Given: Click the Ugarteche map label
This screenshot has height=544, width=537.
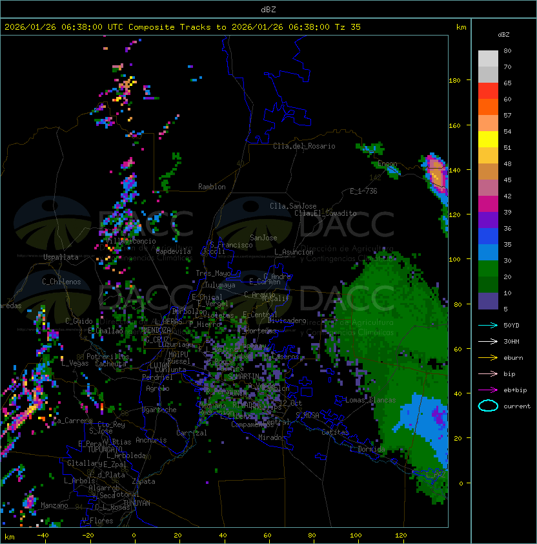Looking at the screenshot, I should (x=159, y=410).
